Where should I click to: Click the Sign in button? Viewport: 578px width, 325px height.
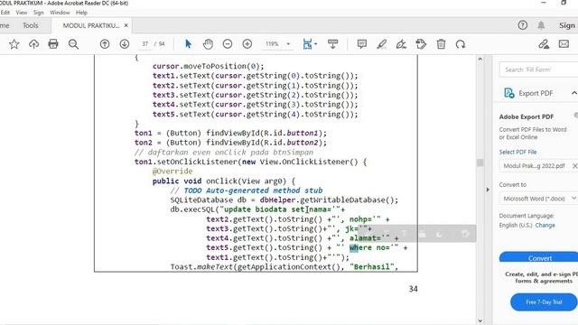(x=567, y=25)
